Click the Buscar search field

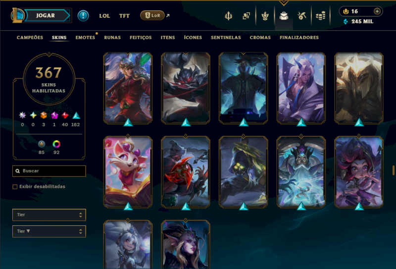[49, 171]
